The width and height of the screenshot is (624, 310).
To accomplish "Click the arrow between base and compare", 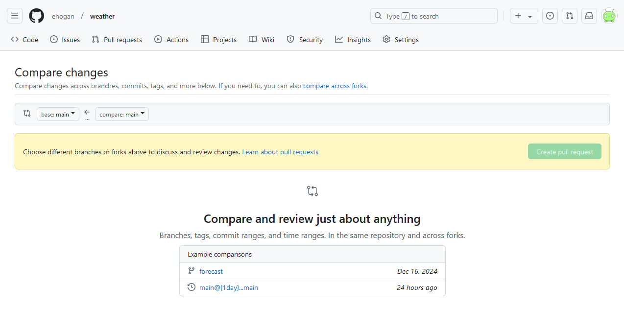I will (87, 112).
